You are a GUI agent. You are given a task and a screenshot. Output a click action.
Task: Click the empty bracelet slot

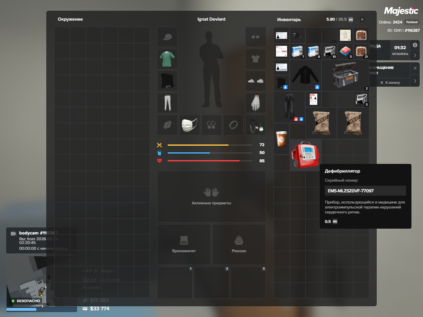tap(233, 125)
